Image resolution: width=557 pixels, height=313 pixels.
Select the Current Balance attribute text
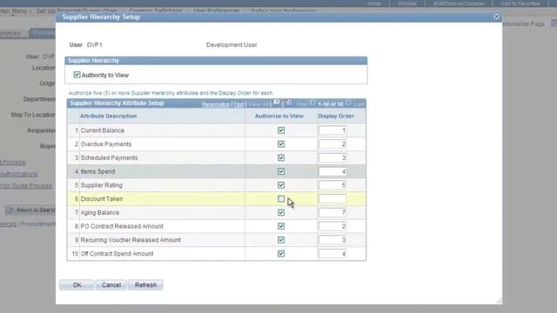pos(103,130)
